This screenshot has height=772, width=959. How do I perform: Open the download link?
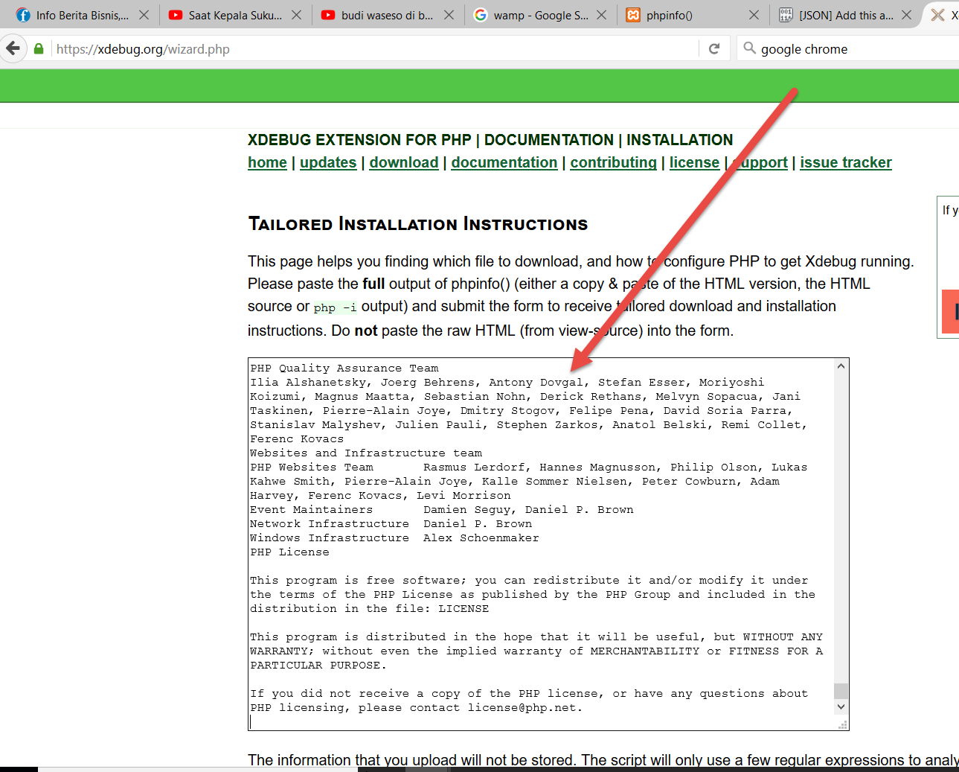[404, 162]
